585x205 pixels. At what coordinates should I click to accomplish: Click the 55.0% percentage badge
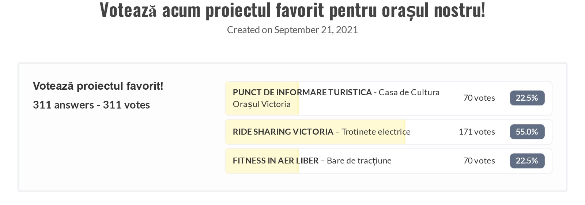tap(527, 132)
